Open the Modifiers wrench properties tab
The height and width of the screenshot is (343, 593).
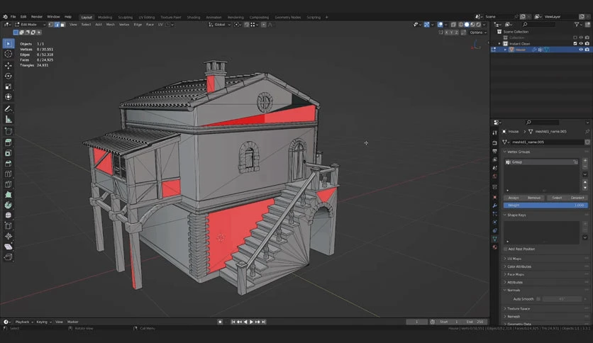click(494, 206)
